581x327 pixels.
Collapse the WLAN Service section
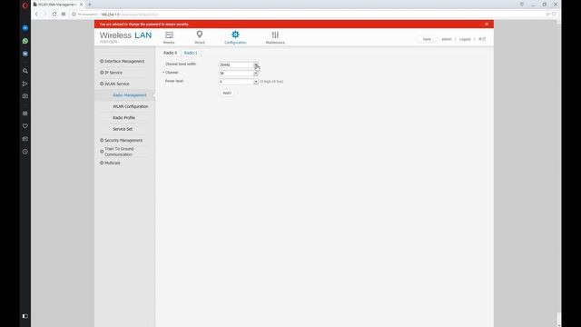115,84
